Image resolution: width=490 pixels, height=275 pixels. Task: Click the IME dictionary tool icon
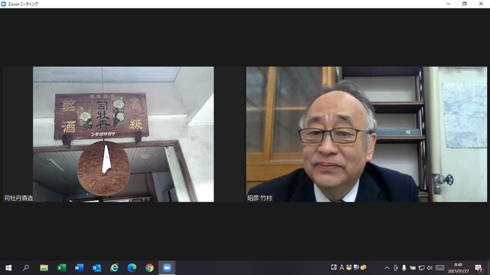click(356, 267)
